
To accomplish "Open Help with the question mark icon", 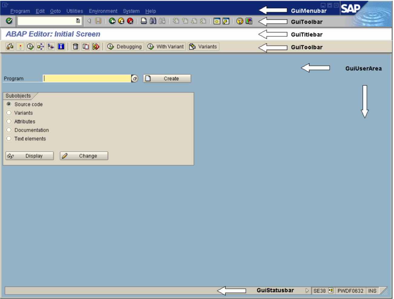I will click(x=240, y=21).
